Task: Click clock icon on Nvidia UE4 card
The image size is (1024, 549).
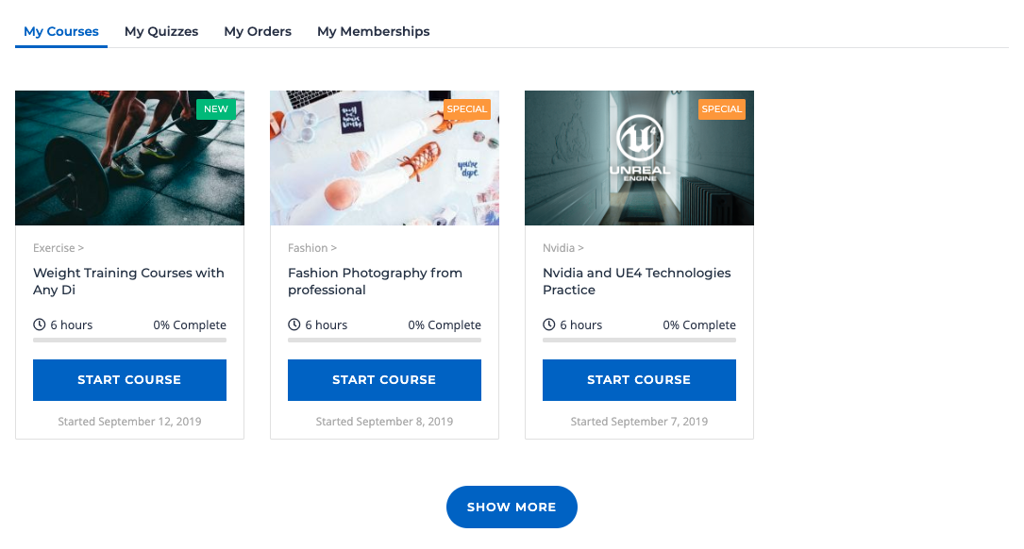Action: (549, 324)
